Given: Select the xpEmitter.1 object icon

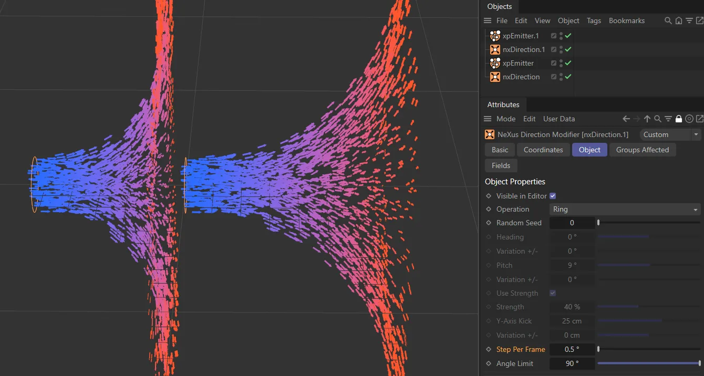Looking at the screenshot, I should tap(494, 36).
